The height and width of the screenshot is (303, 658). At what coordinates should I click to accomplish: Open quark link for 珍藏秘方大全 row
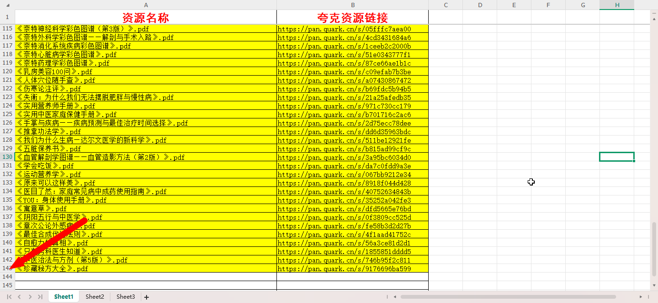click(x=344, y=269)
